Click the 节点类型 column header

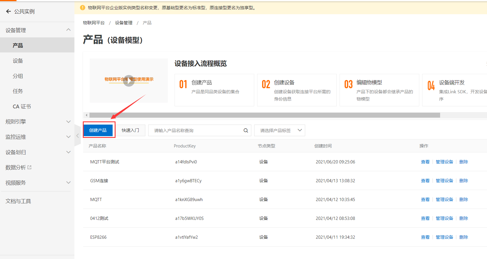pyautogui.click(x=266, y=146)
